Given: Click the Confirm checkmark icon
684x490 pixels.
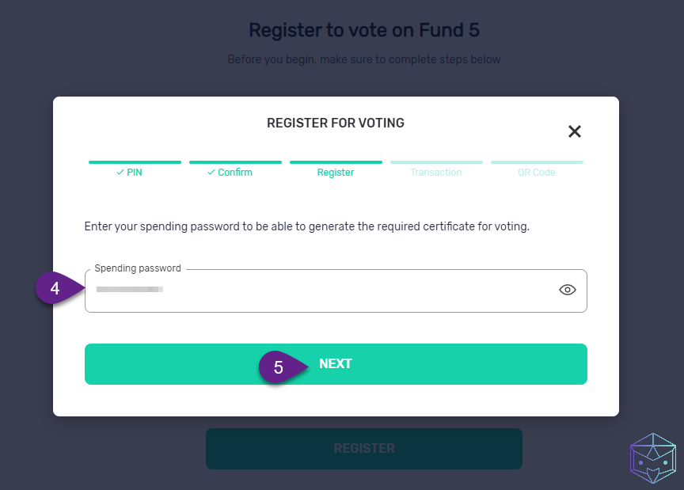Looking at the screenshot, I should point(211,173).
